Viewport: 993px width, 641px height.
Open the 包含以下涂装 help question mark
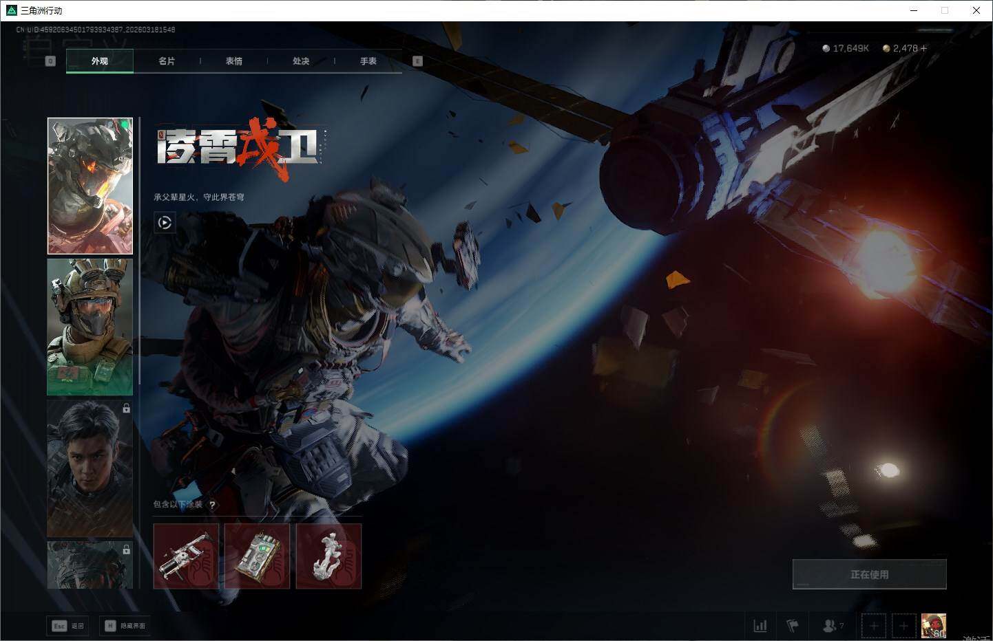[x=212, y=505]
